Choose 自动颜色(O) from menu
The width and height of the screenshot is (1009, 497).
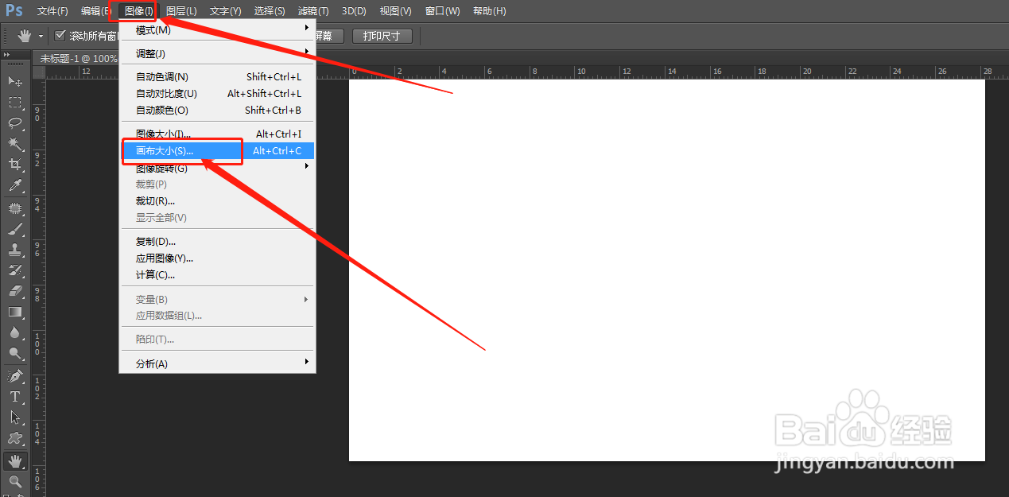pos(216,111)
